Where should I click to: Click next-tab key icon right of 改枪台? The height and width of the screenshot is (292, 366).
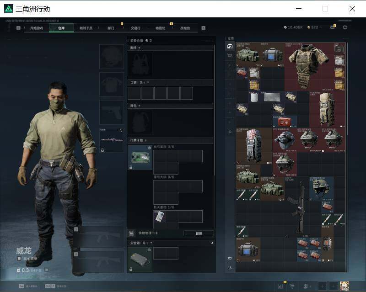pyautogui.click(x=204, y=28)
